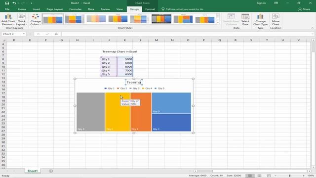Click Sign in

[261, 3]
